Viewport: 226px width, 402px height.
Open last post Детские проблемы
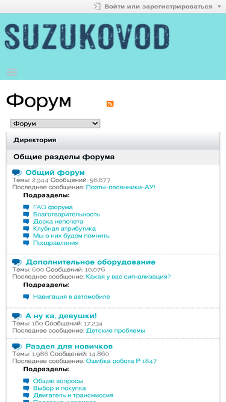point(116,331)
